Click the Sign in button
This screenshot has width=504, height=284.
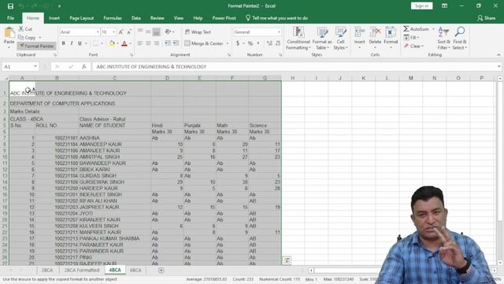click(x=421, y=6)
